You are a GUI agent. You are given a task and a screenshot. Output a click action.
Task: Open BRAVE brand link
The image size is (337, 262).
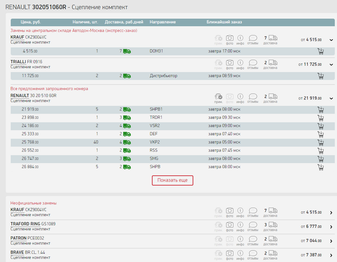[x=17, y=252]
